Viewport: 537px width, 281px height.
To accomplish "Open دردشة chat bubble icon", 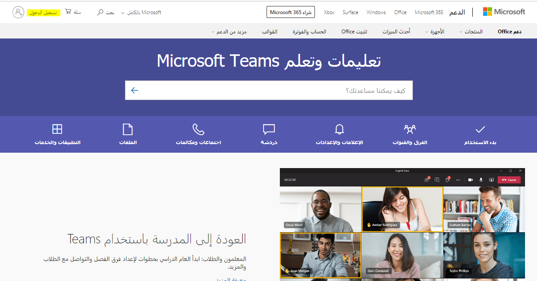I will click(269, 129).
